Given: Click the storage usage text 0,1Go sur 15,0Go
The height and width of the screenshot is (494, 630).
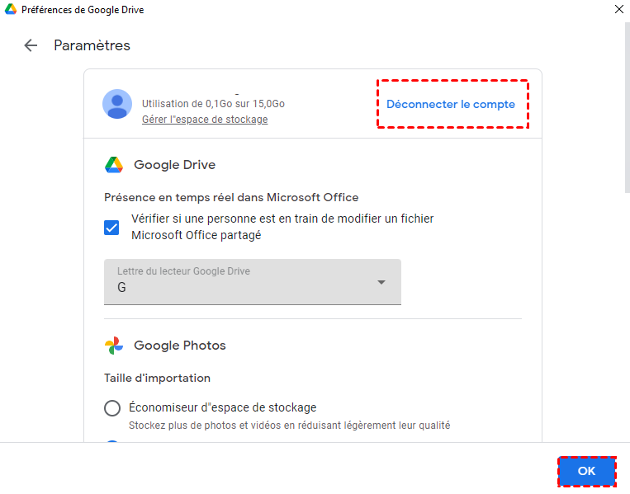Looking at the screenshot, I should (213, 104).
